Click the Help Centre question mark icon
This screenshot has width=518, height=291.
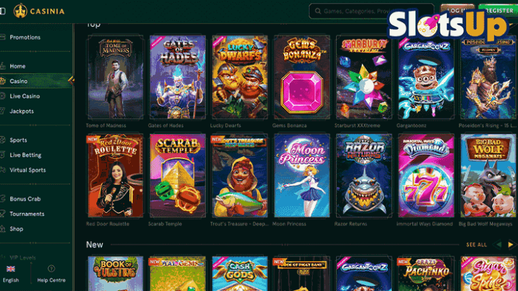pos(51,268)
